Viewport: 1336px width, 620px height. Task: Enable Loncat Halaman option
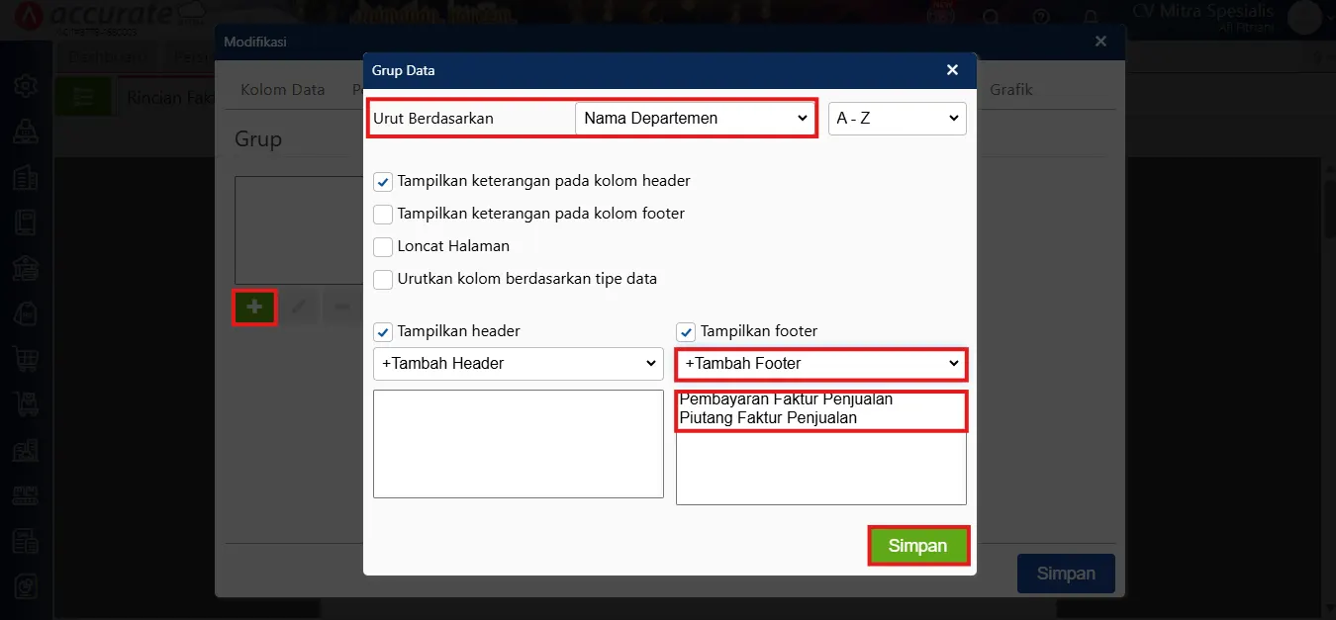coord(383,246)
